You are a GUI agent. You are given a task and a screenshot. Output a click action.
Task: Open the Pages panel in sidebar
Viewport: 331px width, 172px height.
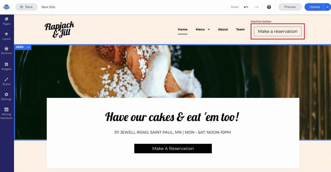(6, 21)
